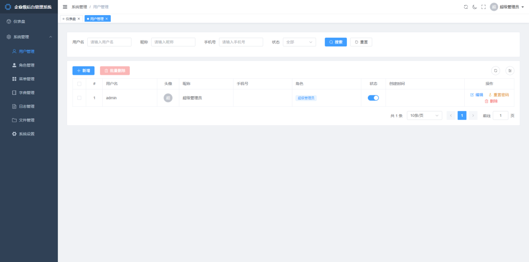The height and width of the screenshot is (262, 529).
Task: Select page 1 in pagination
Action: [x=462, y=115]
